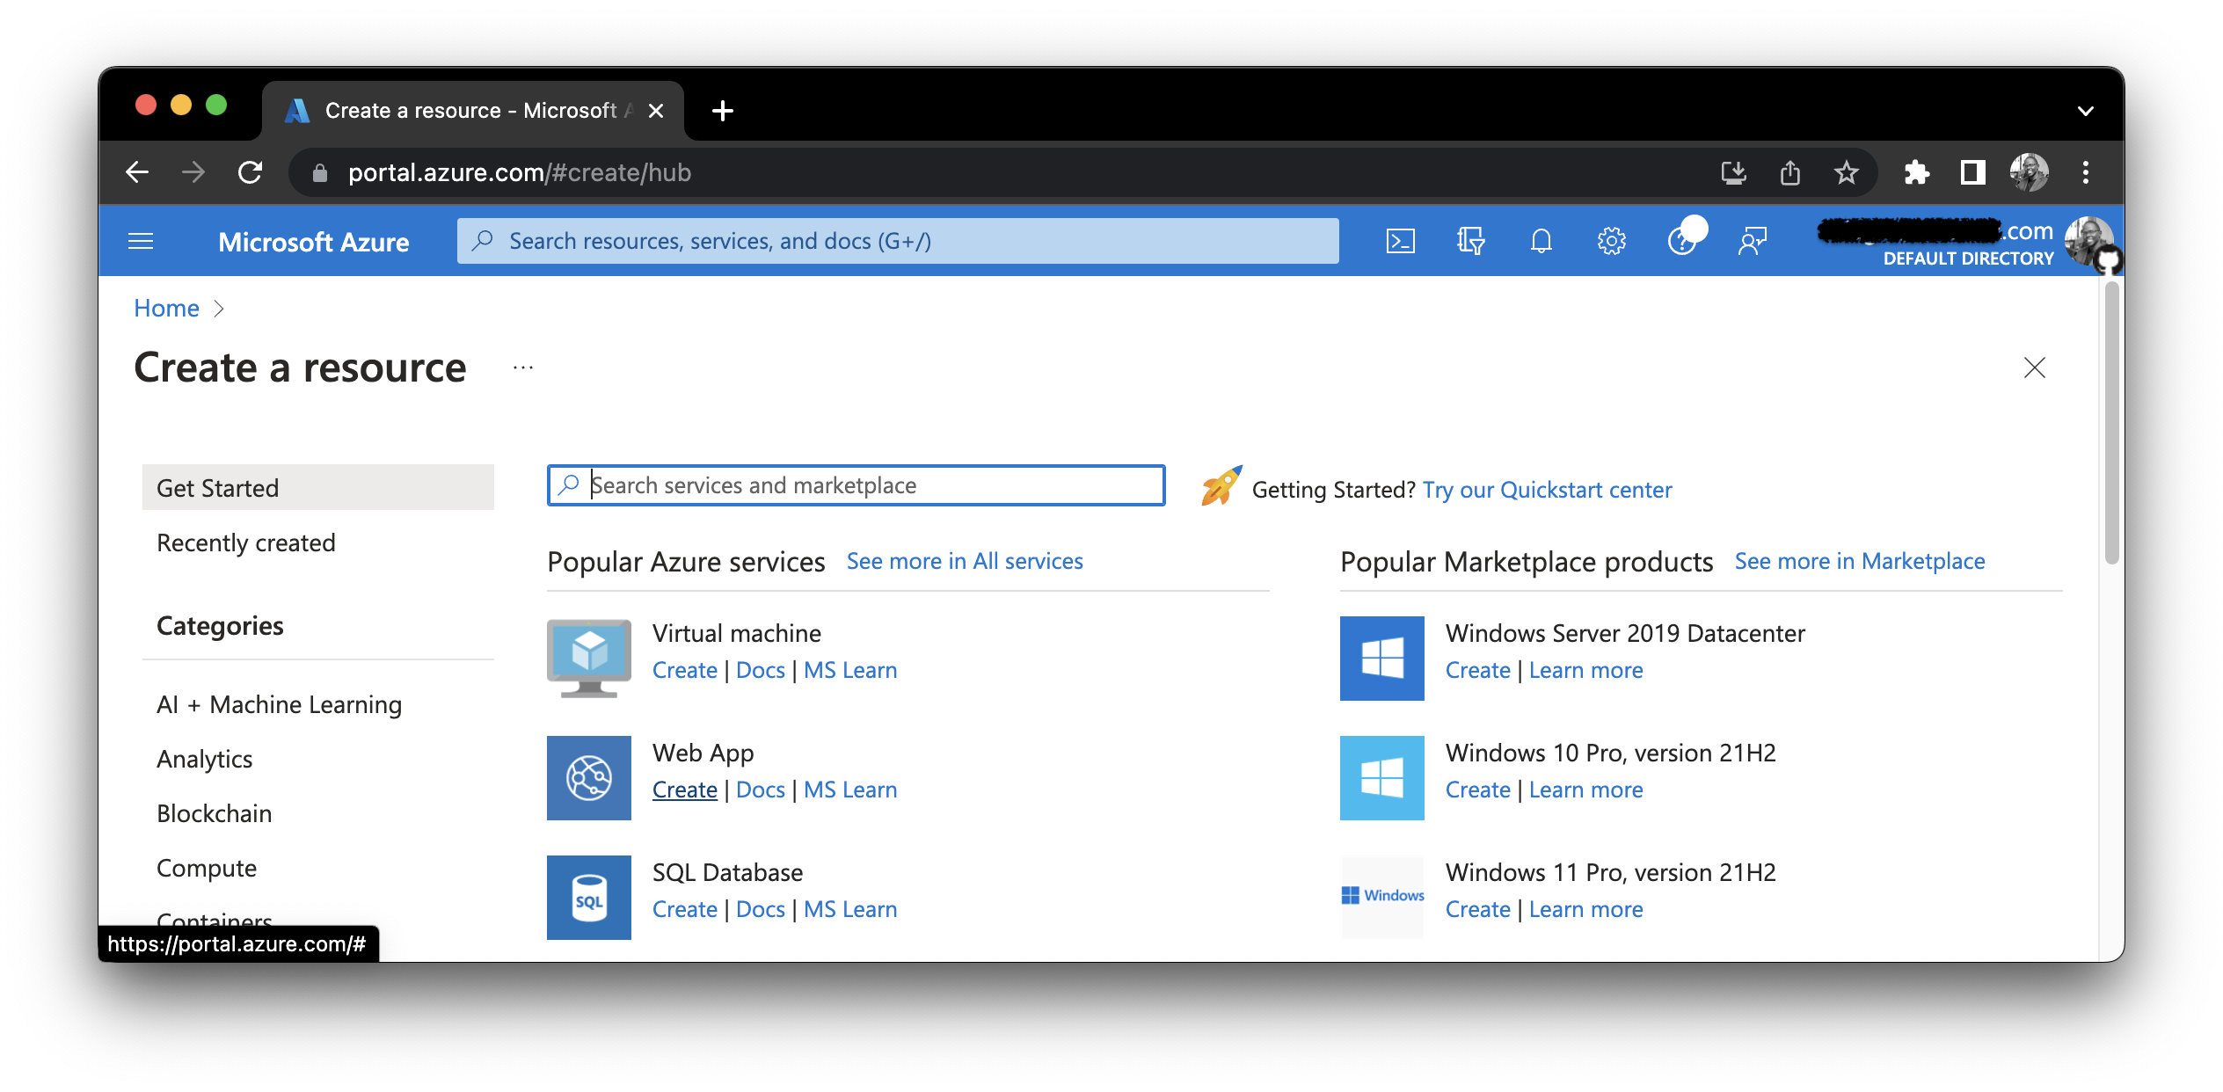Click the install app icon in address bar
Screen dimensions: 2223x1092
coord(1734,172)
